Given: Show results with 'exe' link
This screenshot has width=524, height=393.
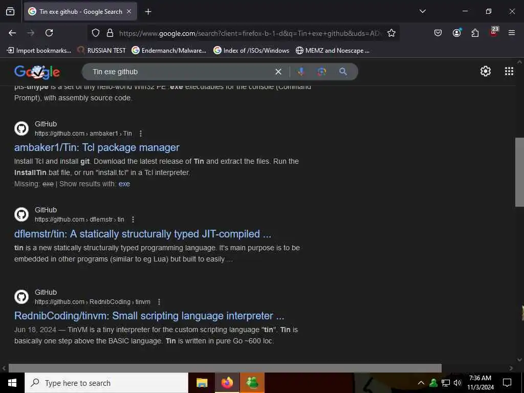Looking at the screenshot, I should (124, 184).
